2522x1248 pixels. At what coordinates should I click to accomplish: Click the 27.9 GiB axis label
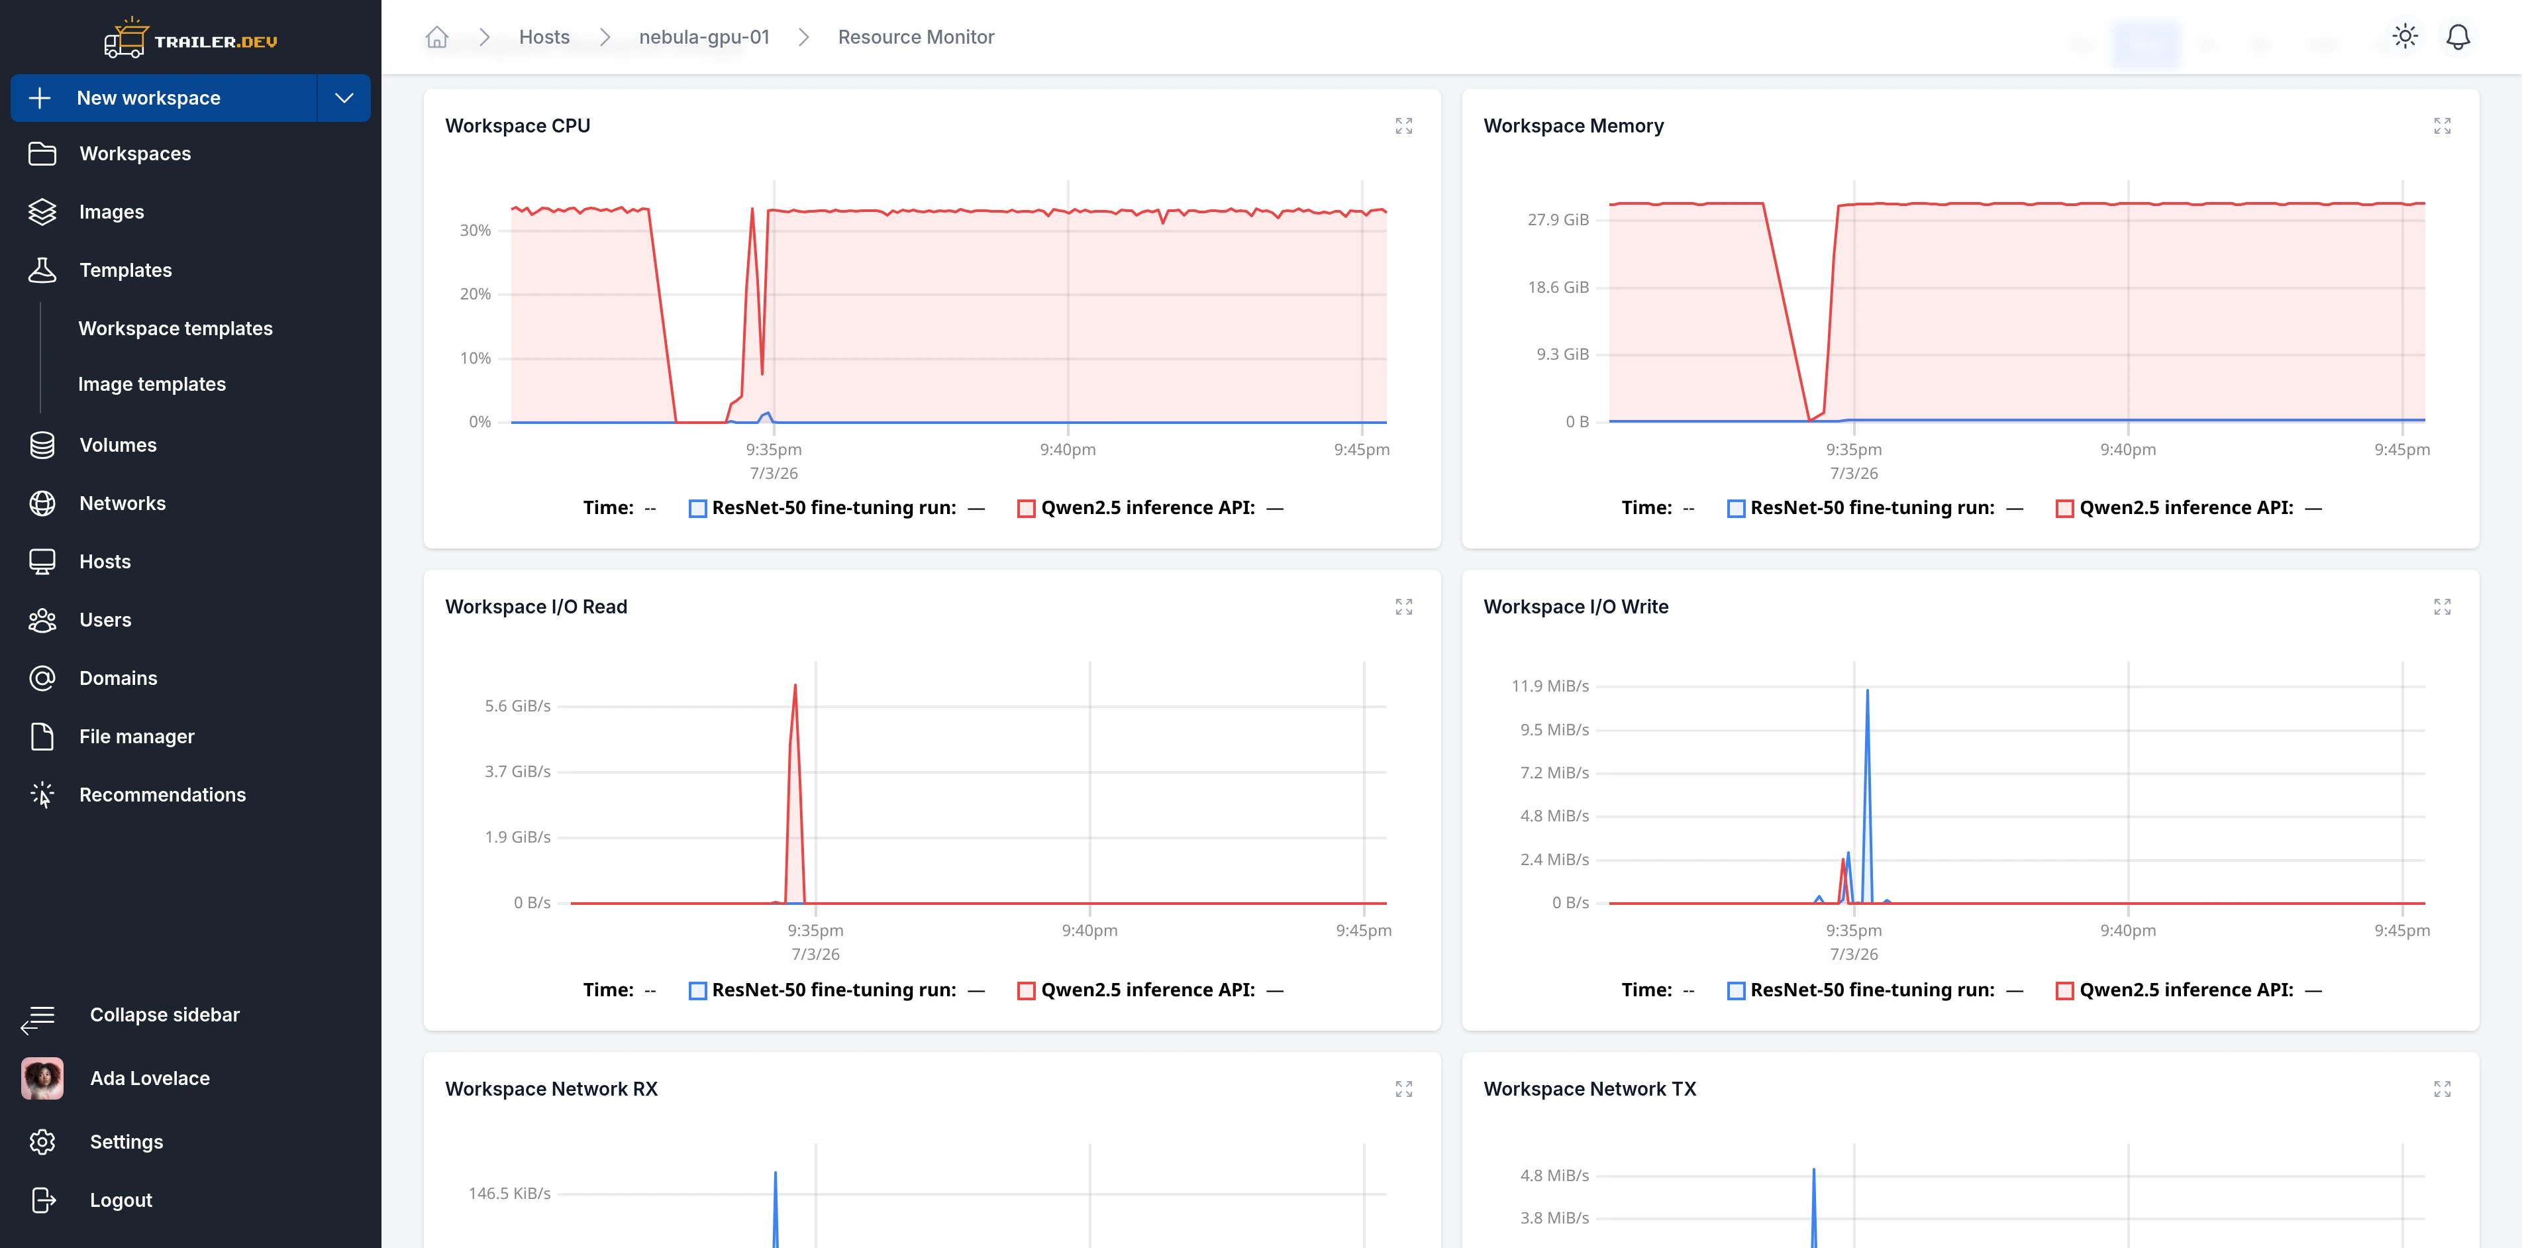(1558, 219)
